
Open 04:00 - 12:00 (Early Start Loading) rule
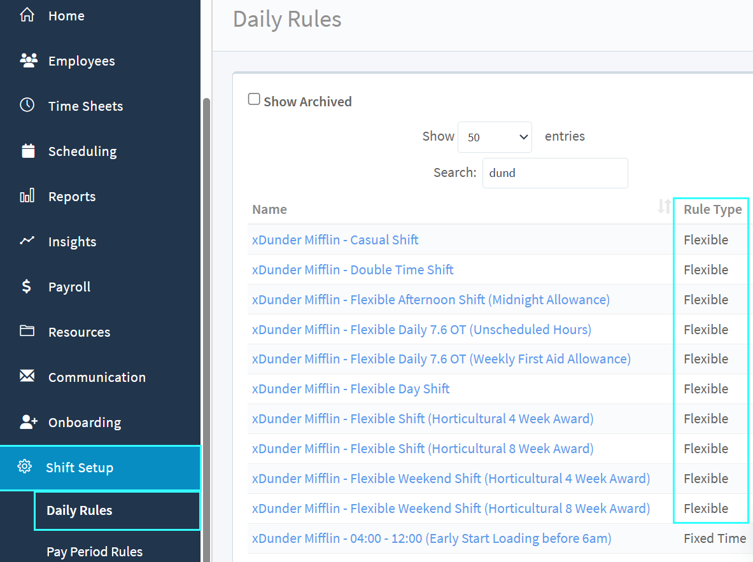(x=432, y=538)
